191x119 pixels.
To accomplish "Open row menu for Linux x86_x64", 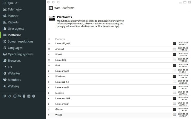I will [174, 43].
